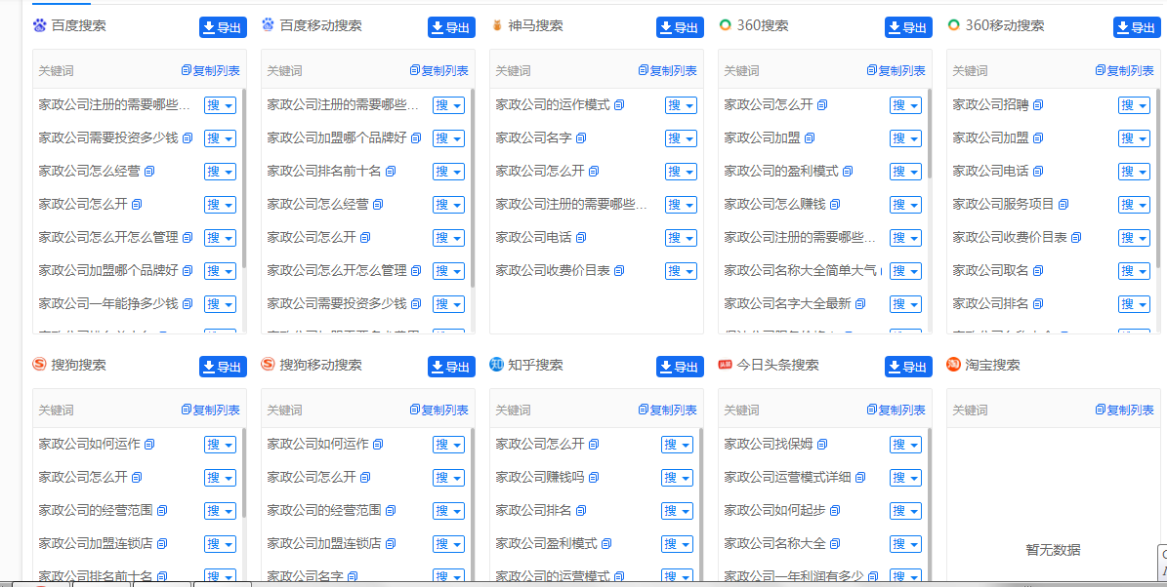Export the 知乎搜索 keyword list
The height and width of the screenshot is (587, 1167).
click(681, 367)
